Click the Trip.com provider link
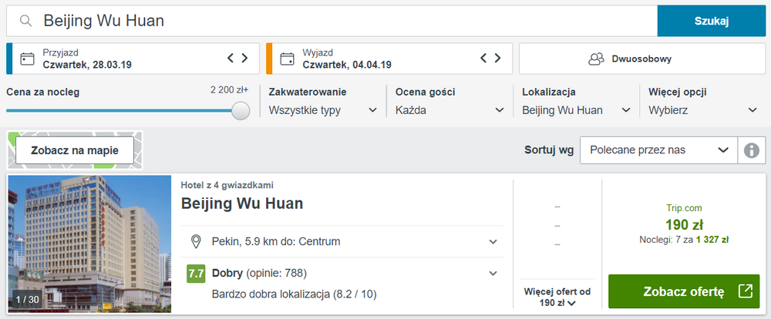771x319 pixels. tap(684, 208)
